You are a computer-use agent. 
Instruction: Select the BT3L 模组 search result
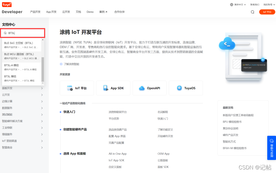pos(22,79)
